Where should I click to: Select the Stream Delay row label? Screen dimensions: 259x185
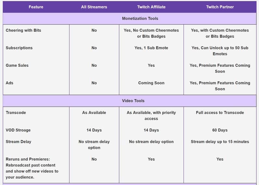[18, 142]
